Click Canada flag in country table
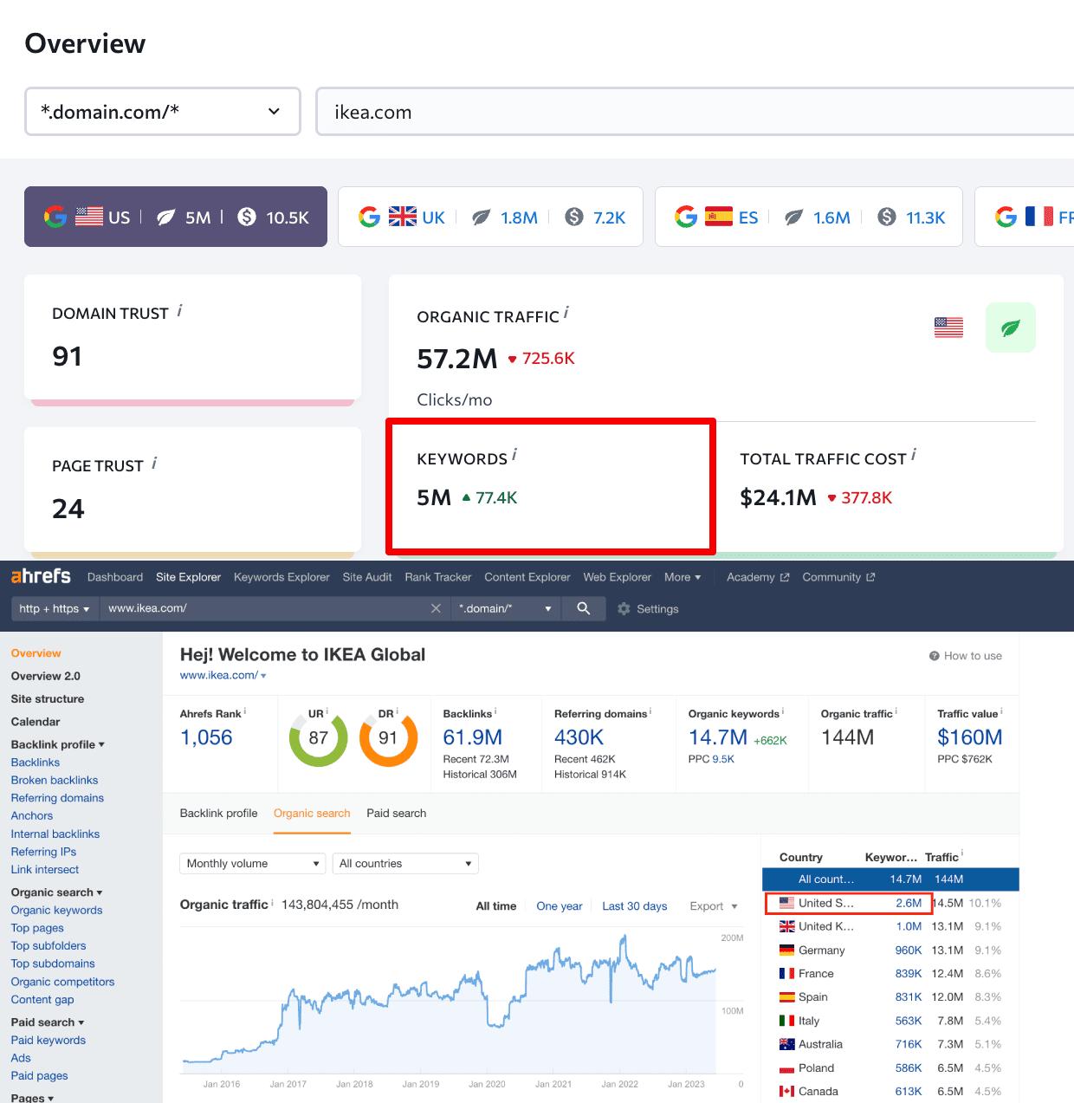 tap(786, 1092)
